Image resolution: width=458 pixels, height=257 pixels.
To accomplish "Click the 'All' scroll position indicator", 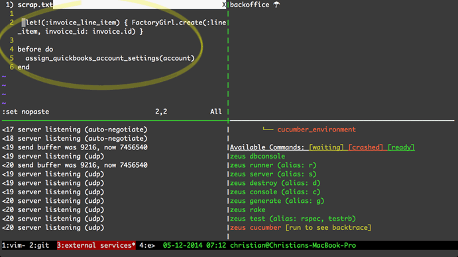I will [216, 112].
